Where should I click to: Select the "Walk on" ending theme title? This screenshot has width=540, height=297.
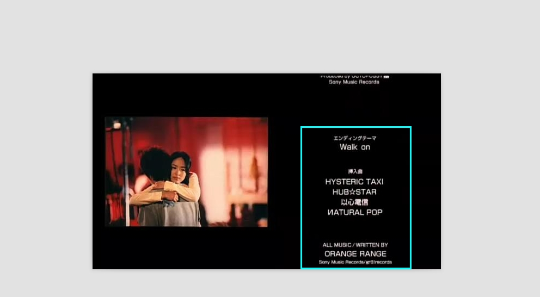(x=355, y=147)
